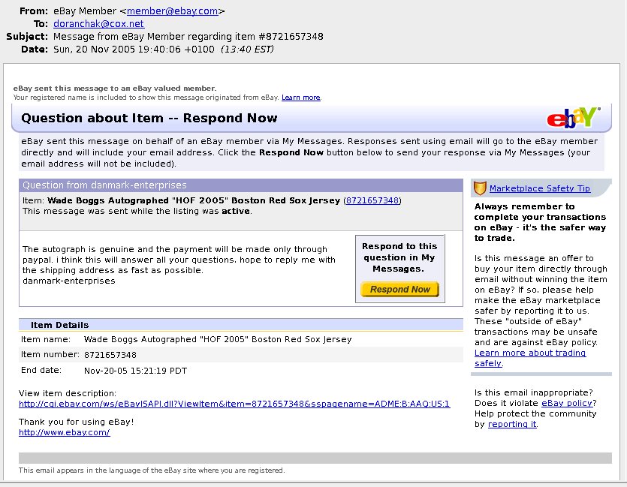Click the subject line 'Message from eBay Member regarding item'
Viewport: 627px width, 487px height.
pyautogui.click(x=188, y=37)
